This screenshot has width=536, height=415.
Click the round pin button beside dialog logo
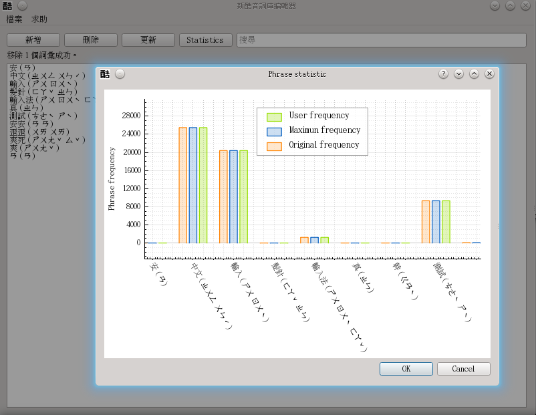click(120, 74)
